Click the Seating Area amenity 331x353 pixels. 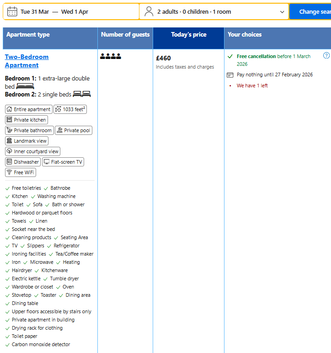pyautogui.click(x=74, y=237)
